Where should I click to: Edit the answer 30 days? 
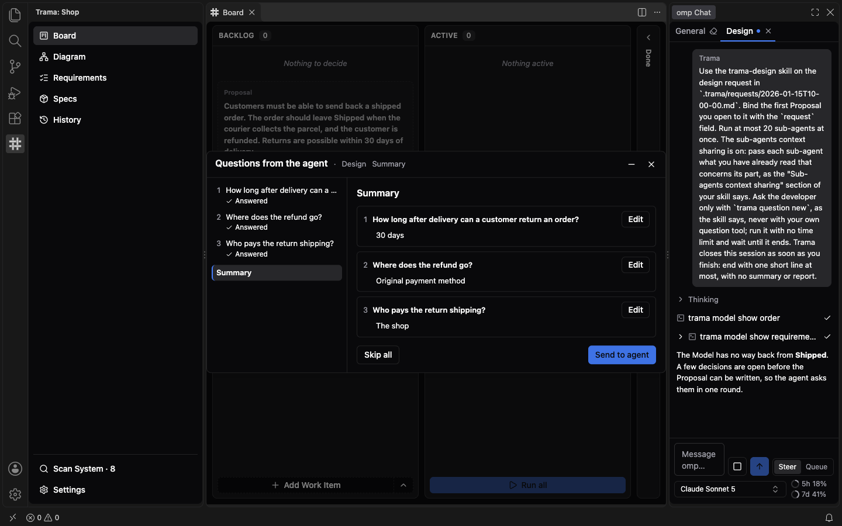[636, 219]
